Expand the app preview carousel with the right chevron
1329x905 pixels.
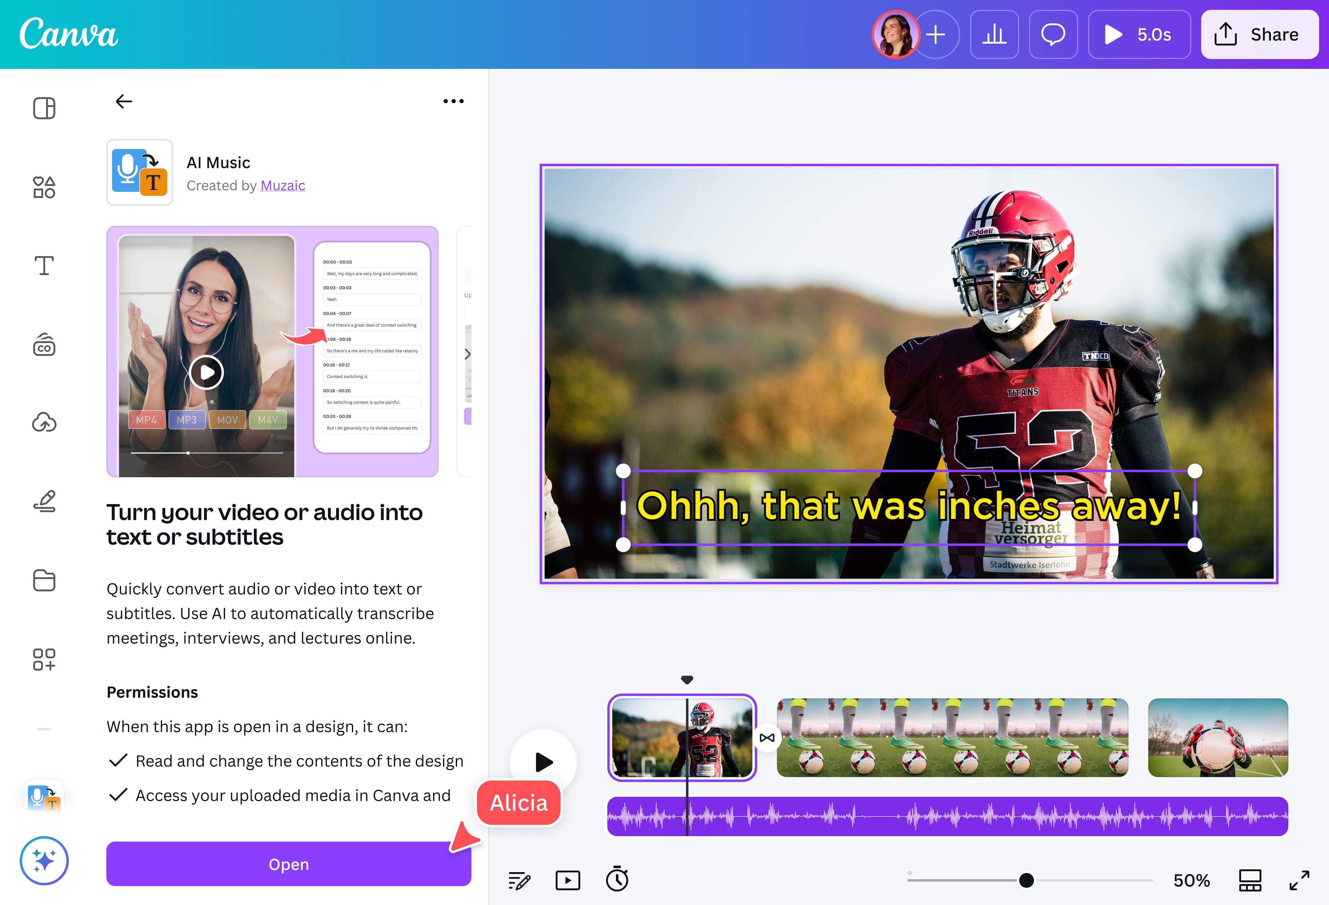pyautogui.click(x=468, y=354)
